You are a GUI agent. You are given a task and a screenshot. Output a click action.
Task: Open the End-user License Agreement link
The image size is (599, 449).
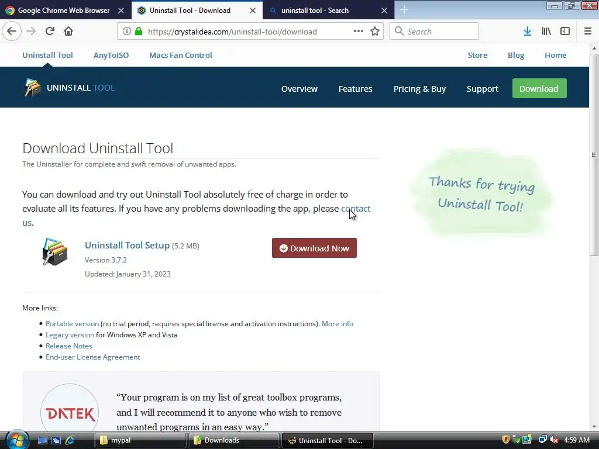tap(93, 357)
